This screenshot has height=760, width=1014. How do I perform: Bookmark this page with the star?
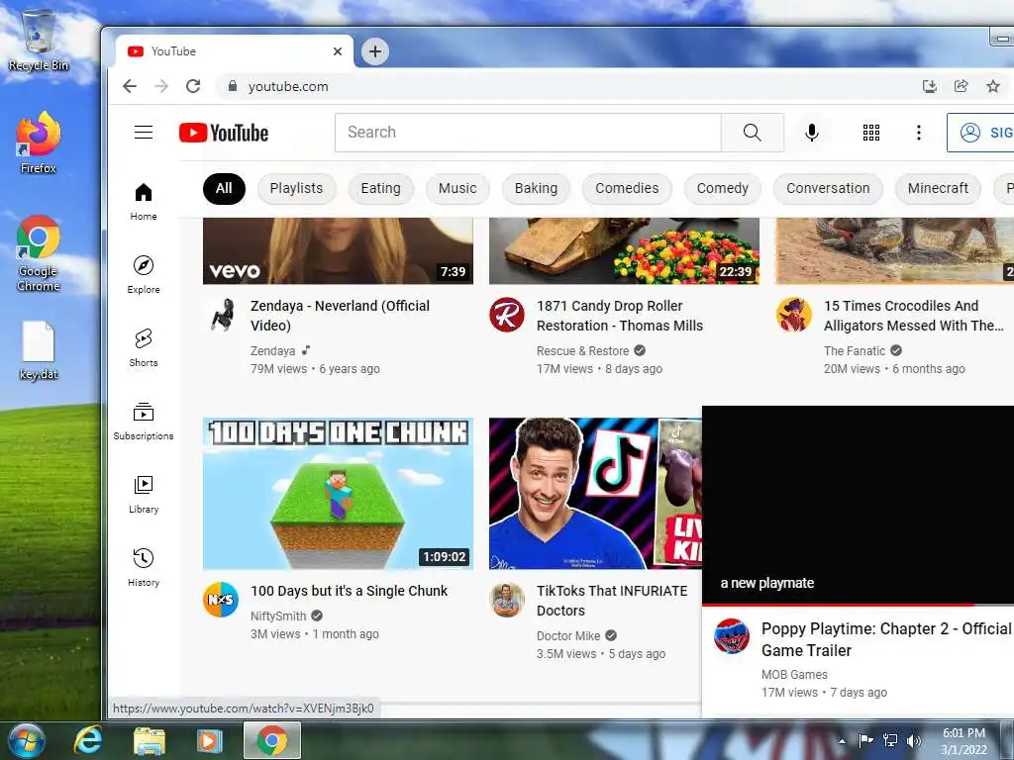[992, 86]
